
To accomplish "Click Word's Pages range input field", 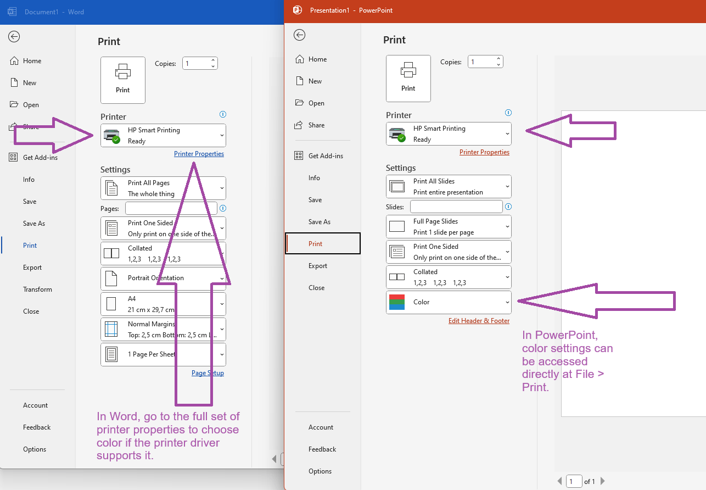I will (171, 208).
